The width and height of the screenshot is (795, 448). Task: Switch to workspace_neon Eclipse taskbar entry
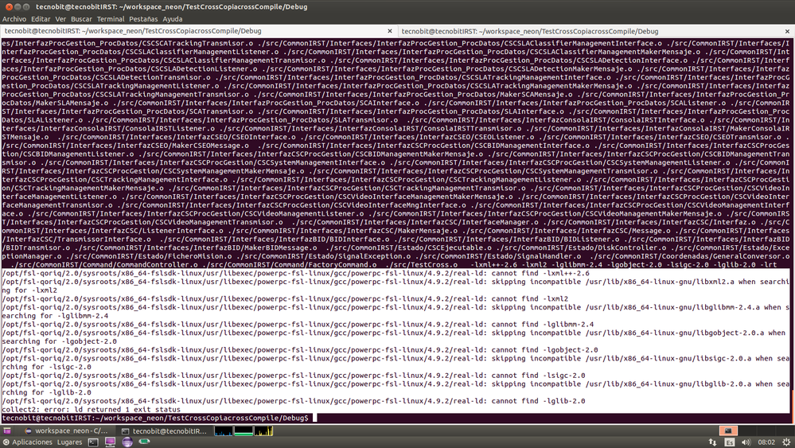click(x=66, y=430)
